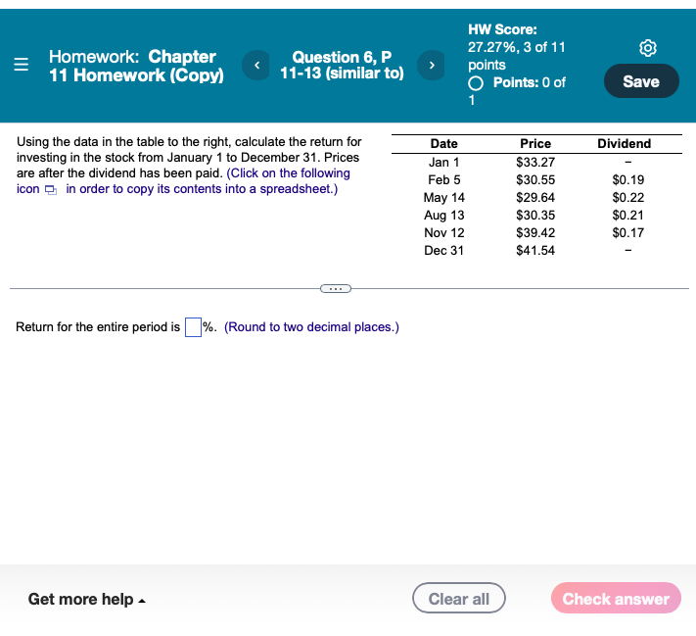Select the $39.42 price cell
The height and width of the screenshot is (636, 696).
coord(535,233)
